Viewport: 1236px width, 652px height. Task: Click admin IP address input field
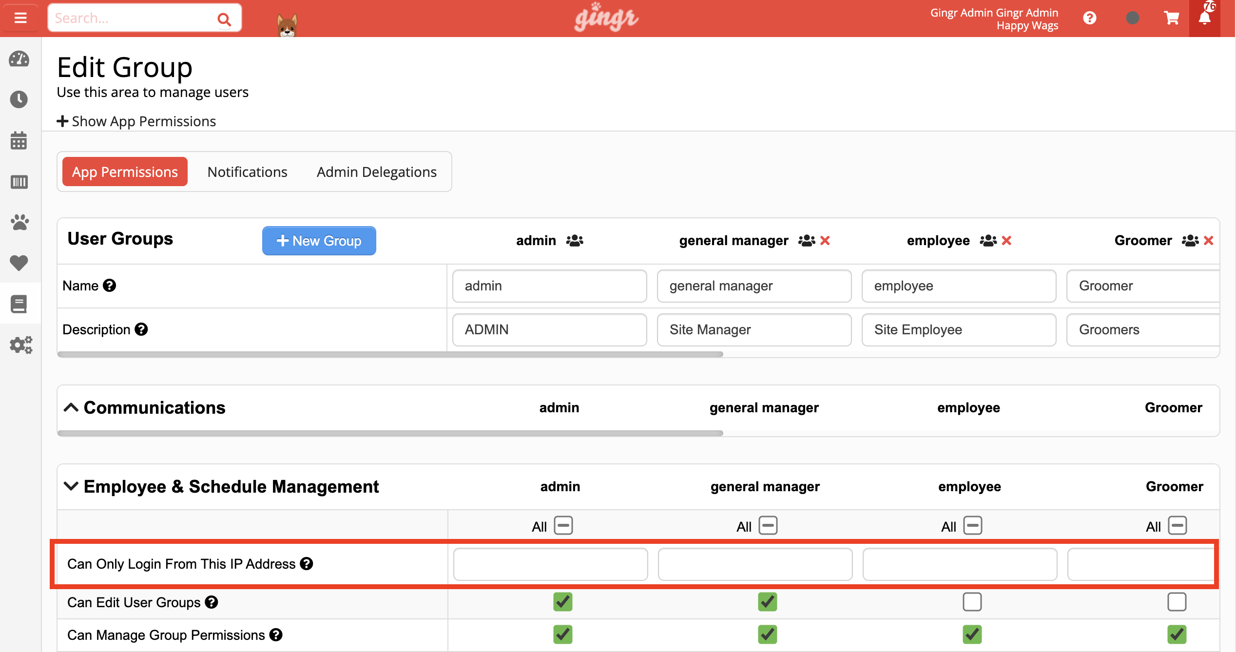tap(550, 564)
